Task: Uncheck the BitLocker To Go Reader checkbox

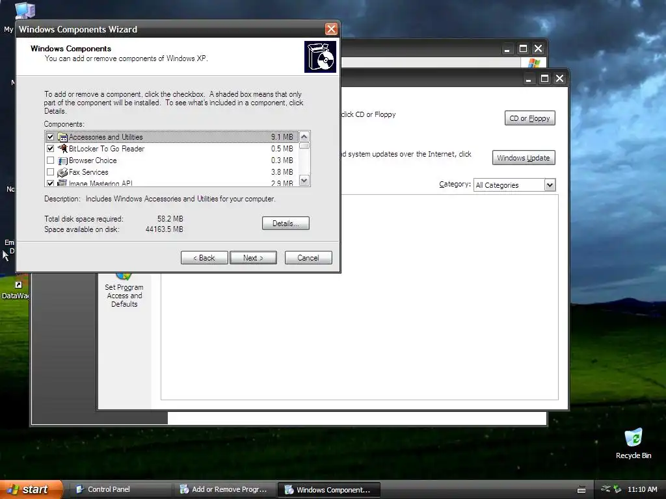Action: (x=51, y=149)
